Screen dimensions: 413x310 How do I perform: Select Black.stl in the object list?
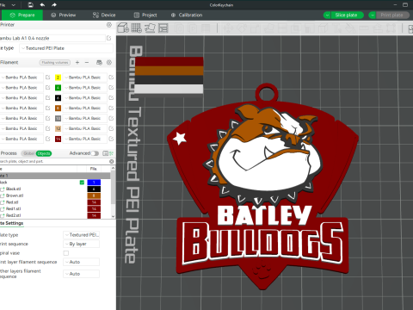[13, 189]
